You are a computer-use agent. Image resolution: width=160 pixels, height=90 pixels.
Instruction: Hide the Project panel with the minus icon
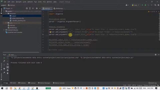(x=40, y=8)
